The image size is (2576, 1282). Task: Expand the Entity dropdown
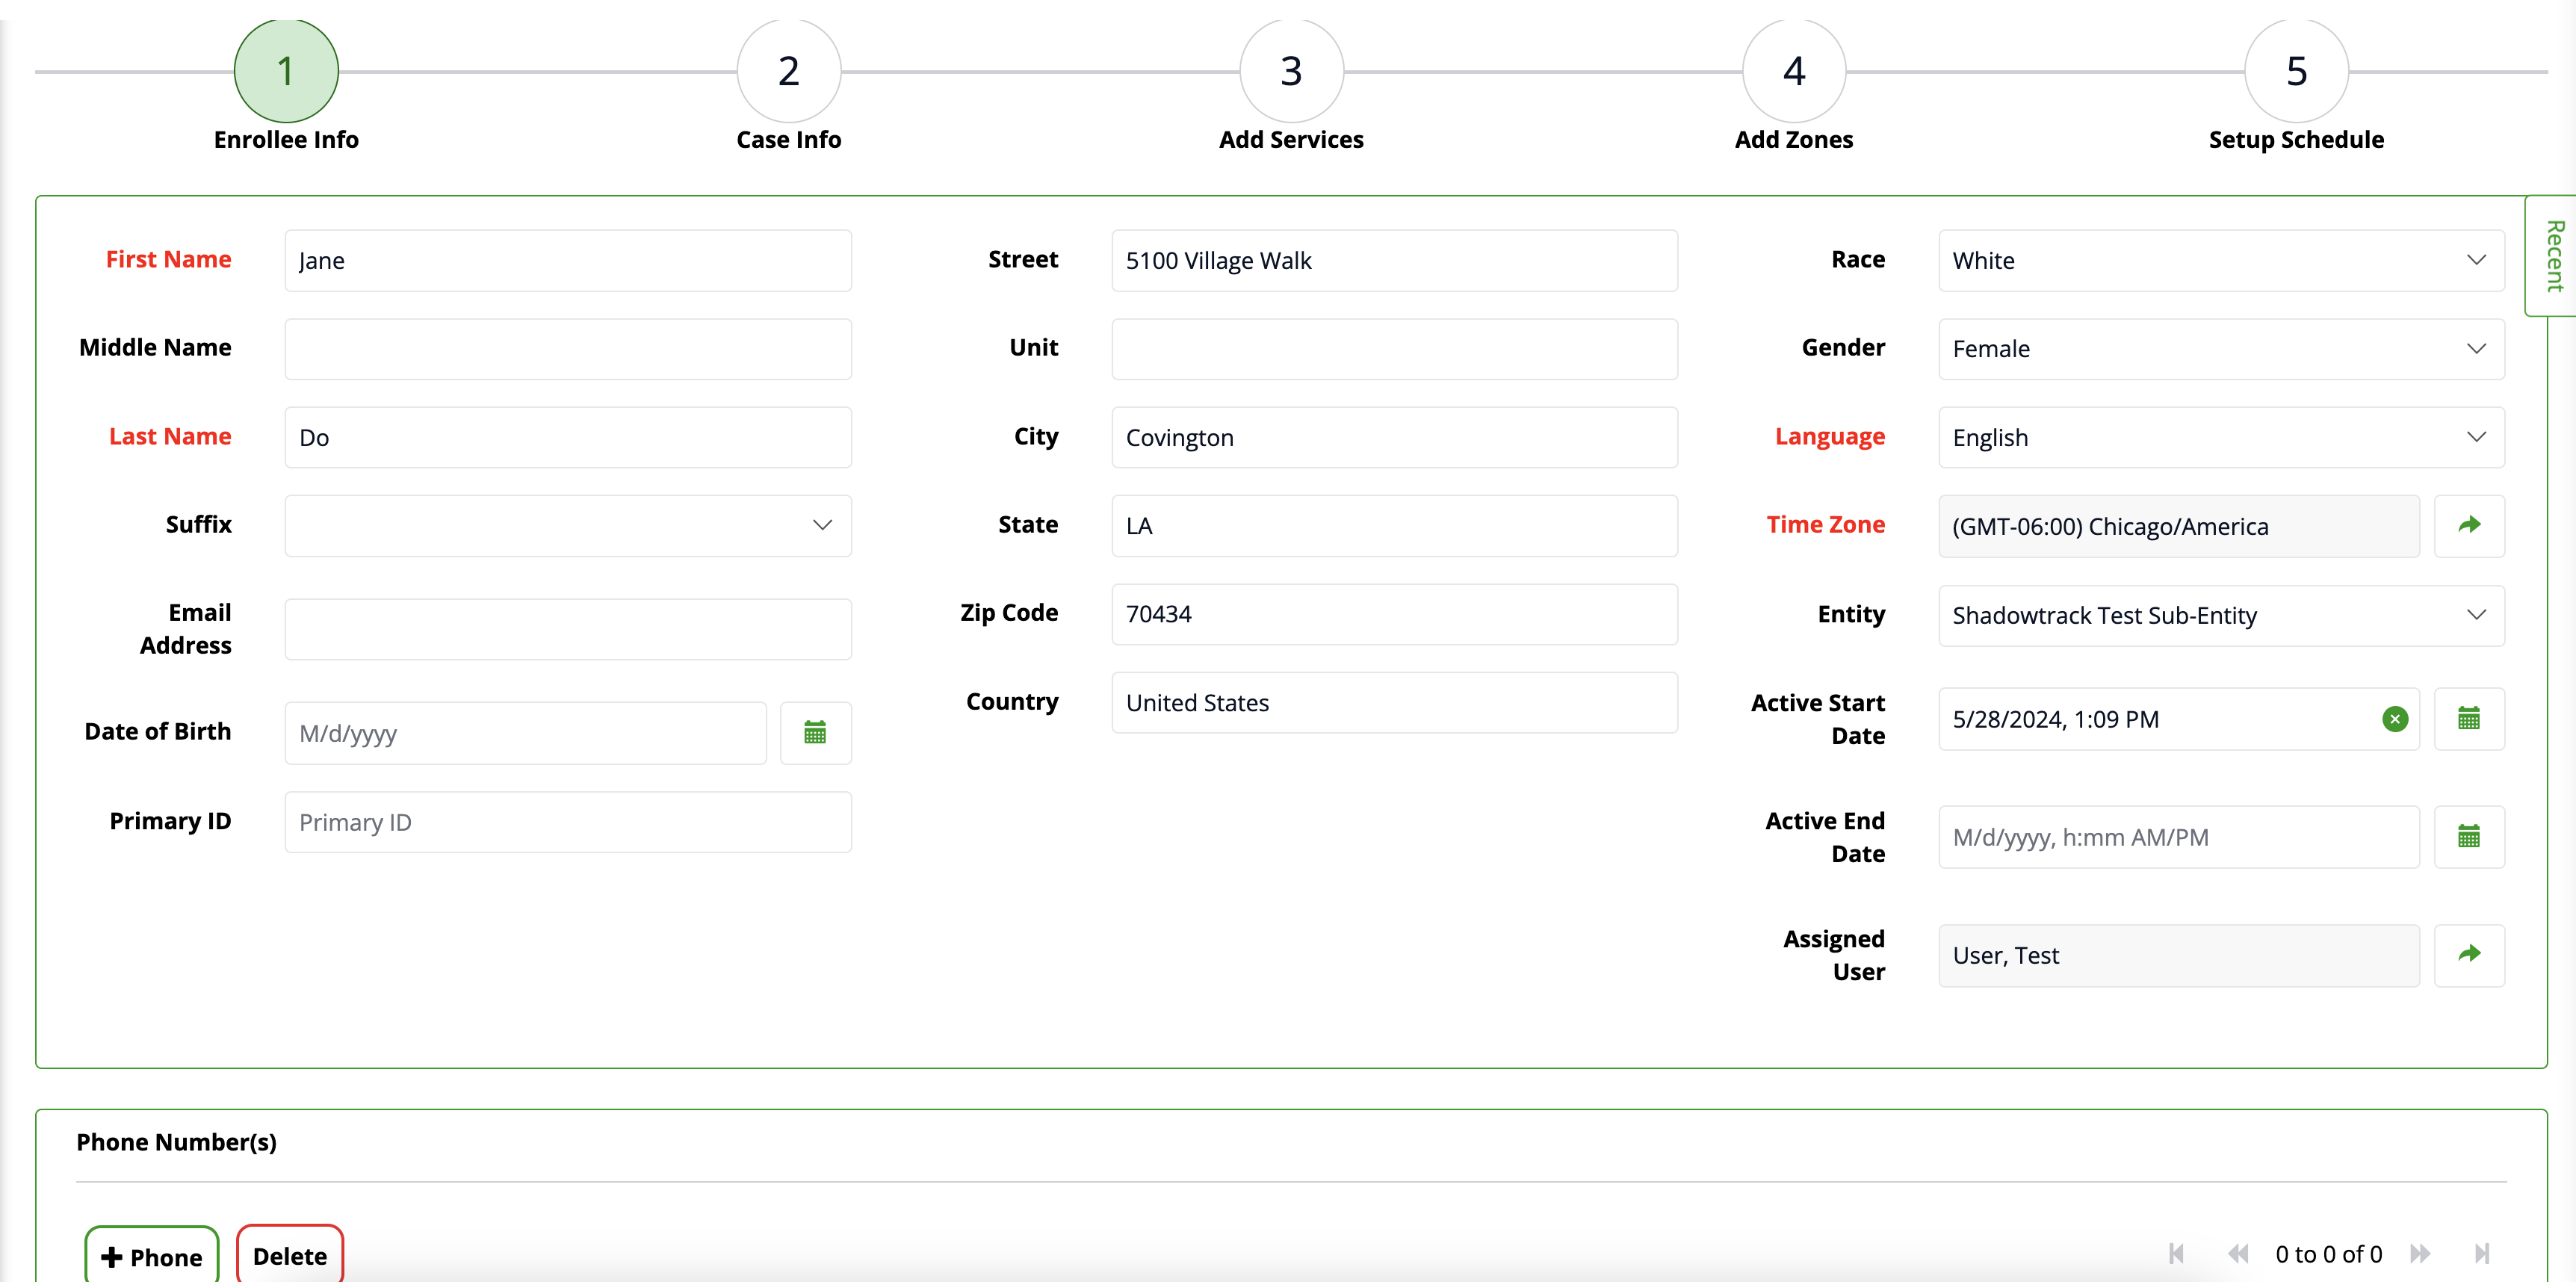pos(2220,615)
